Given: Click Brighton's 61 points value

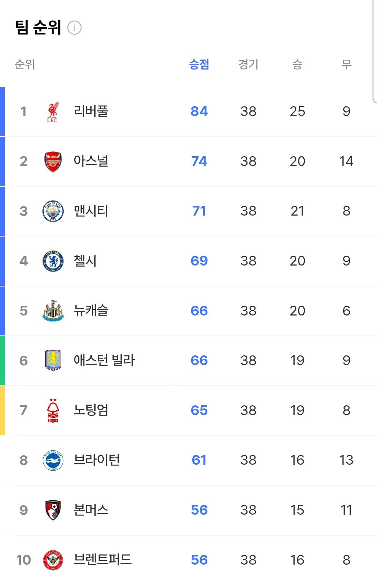Looking at the screenshot, I should click(199, 460).
